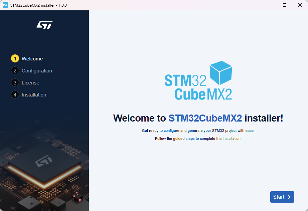Click the blue cube logo icon
This screenshot has height=211, width=308.
tap(220, 72)
